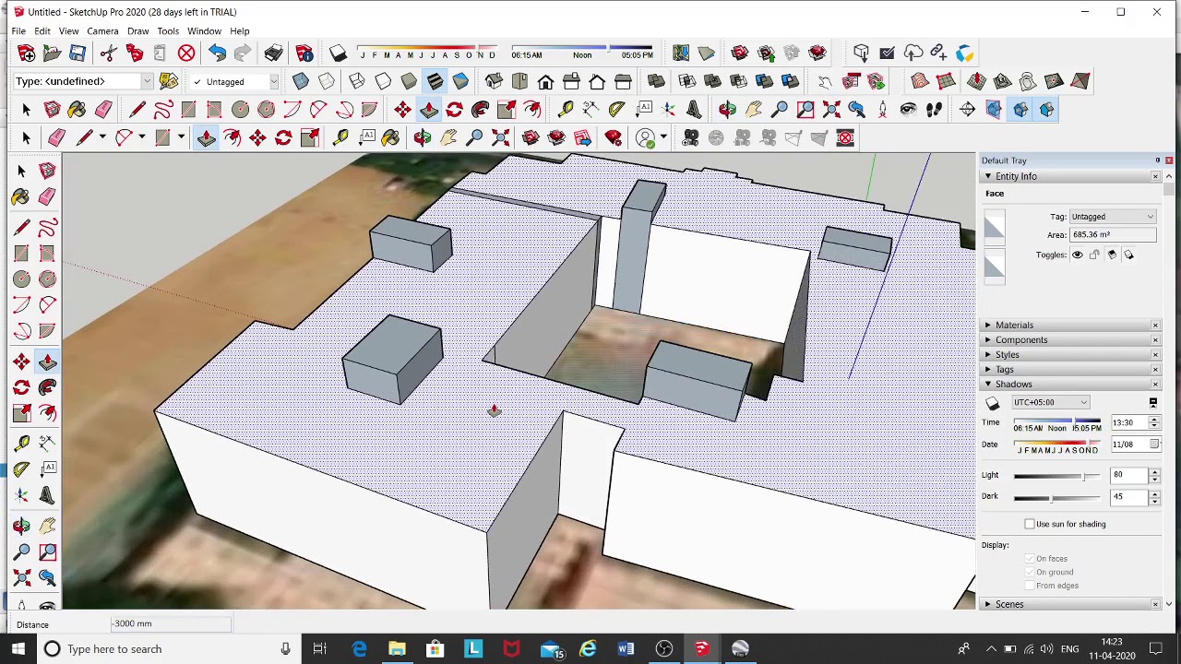Toggle the lock icon in Entity Info Toggles
Viewport: 1181px width, 664px height.
pyautogui.click(x=1094, y=255)
